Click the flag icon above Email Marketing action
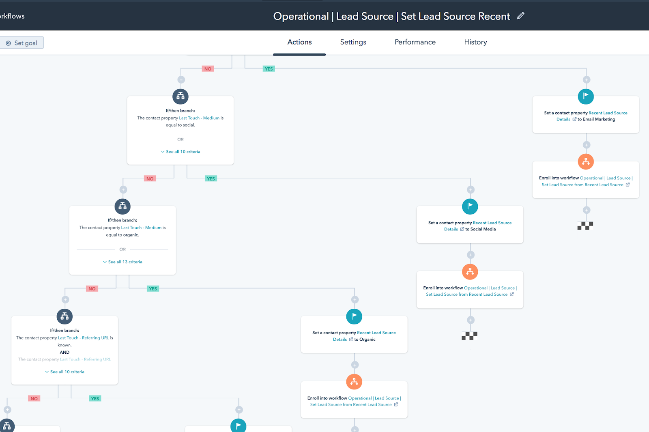 tap(586, 97)
